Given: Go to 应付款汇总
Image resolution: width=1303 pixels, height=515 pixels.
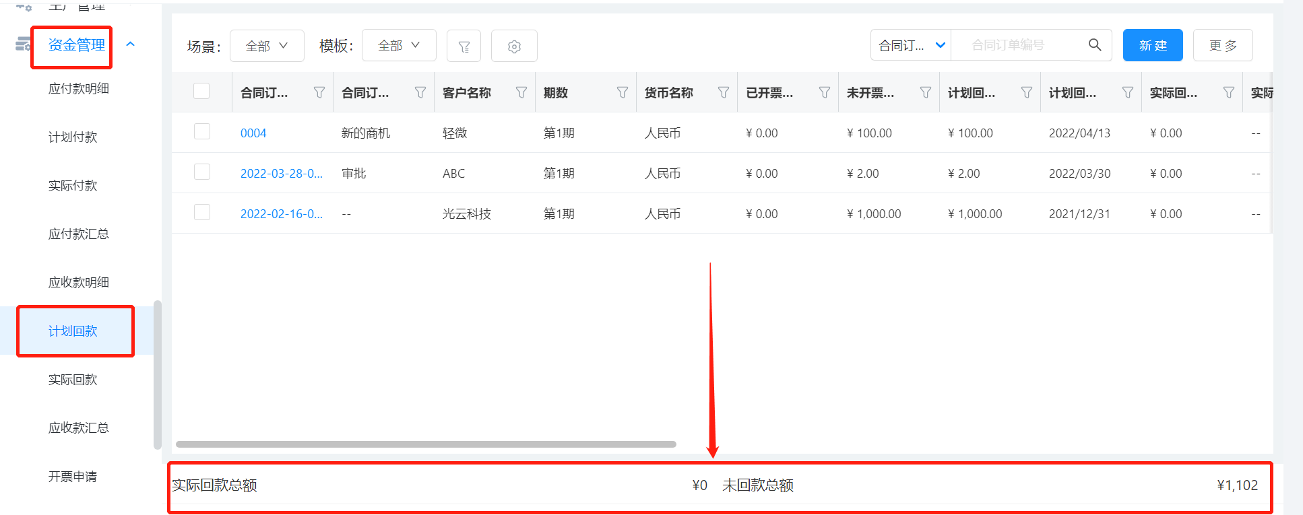Looking at the screenshot, I should (79, 234).
